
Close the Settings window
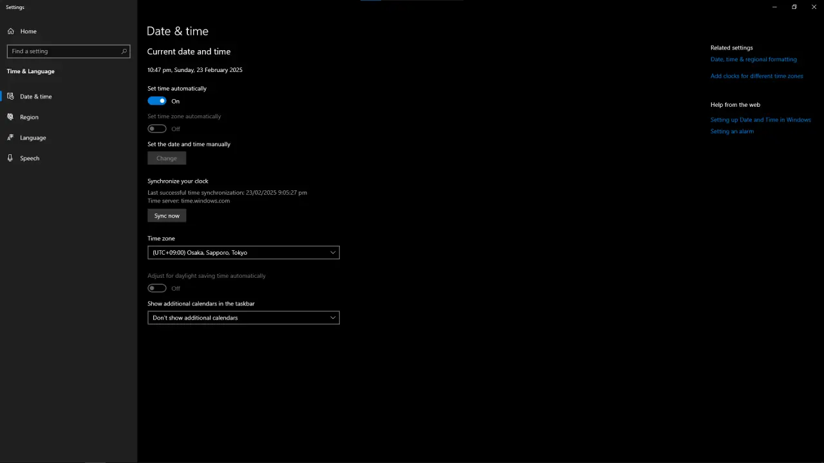(x=814, y=7)
